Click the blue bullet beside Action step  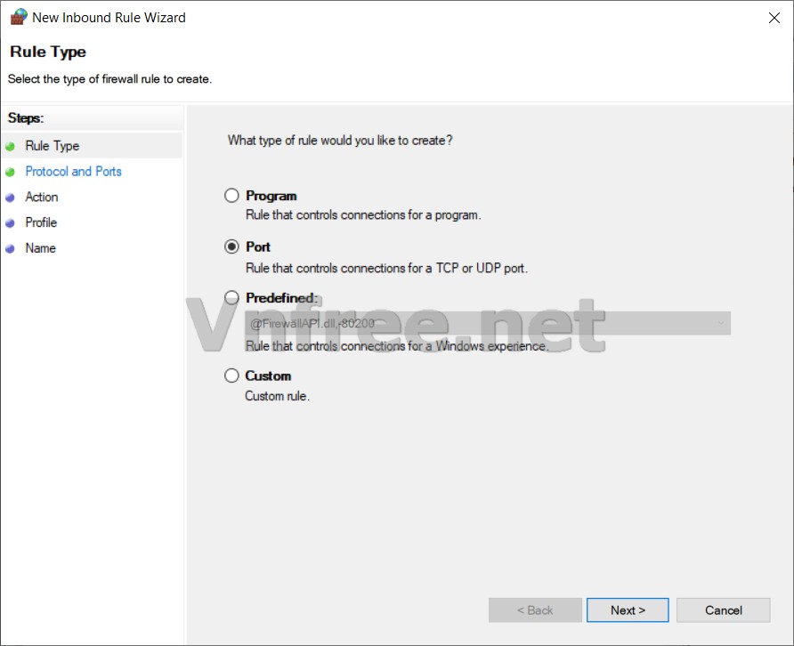(11, 198)
